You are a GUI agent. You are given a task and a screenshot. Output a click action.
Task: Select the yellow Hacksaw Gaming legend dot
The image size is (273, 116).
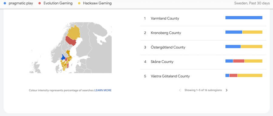coord(79,3)
